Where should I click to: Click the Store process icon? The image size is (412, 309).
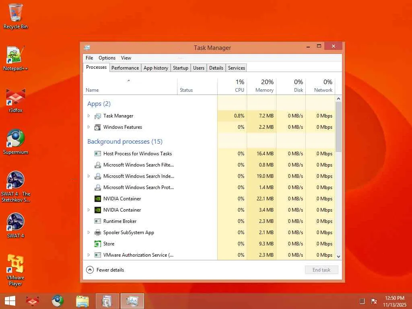(98, 244)
